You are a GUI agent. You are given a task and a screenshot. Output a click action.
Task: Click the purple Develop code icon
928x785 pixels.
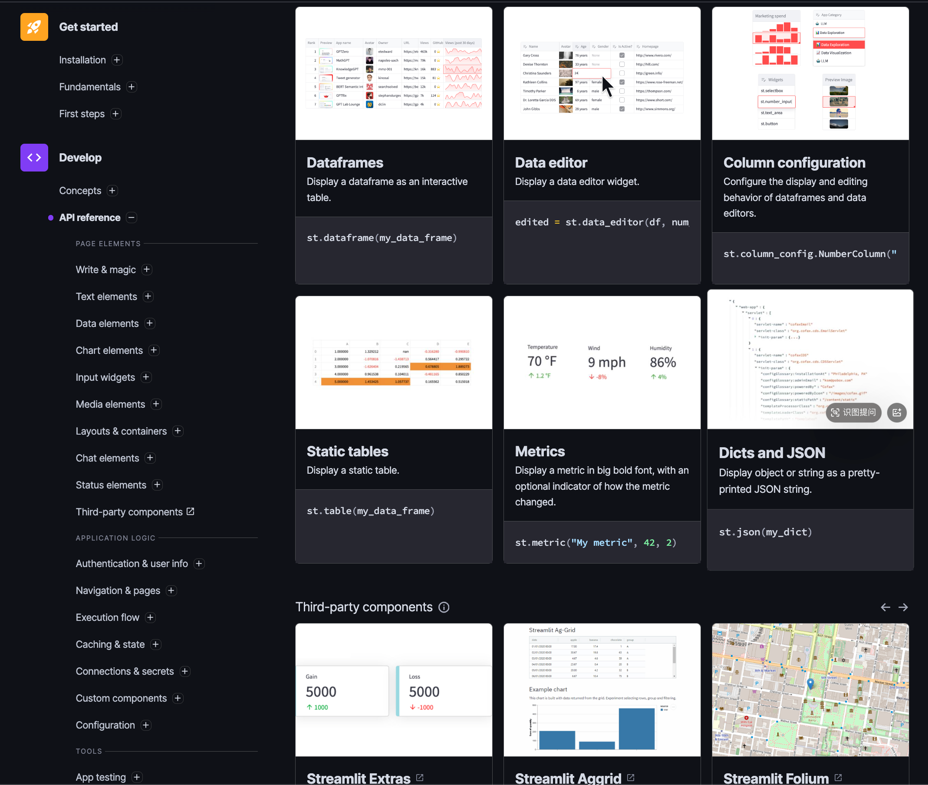[x=34, y=158]
